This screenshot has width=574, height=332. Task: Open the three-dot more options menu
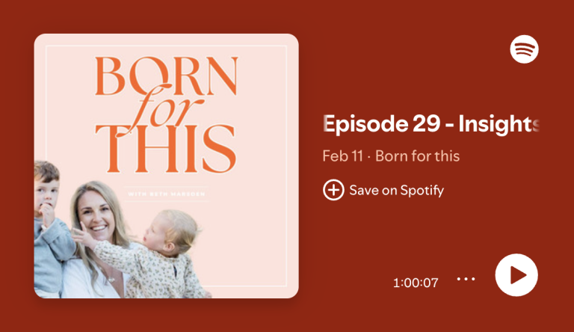466,279
